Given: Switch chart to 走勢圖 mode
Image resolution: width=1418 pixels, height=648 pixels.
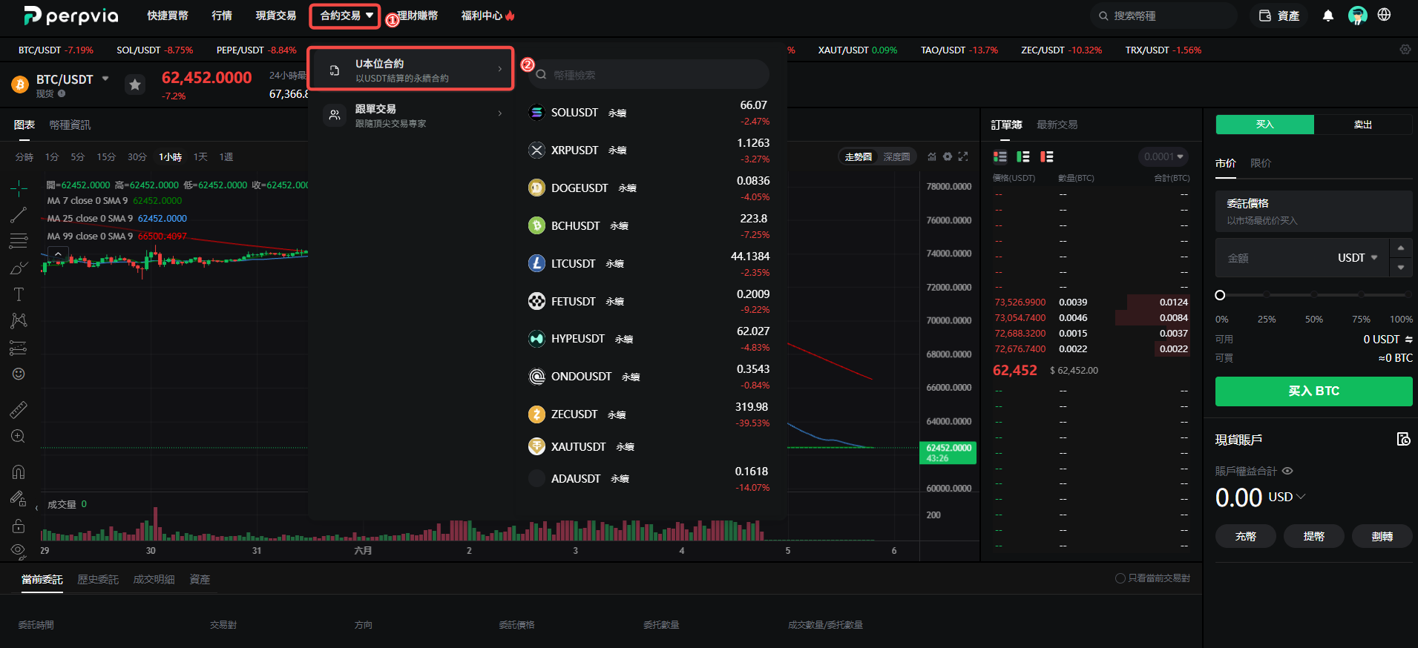Looking at the screenshot, I should pos(859,156).
